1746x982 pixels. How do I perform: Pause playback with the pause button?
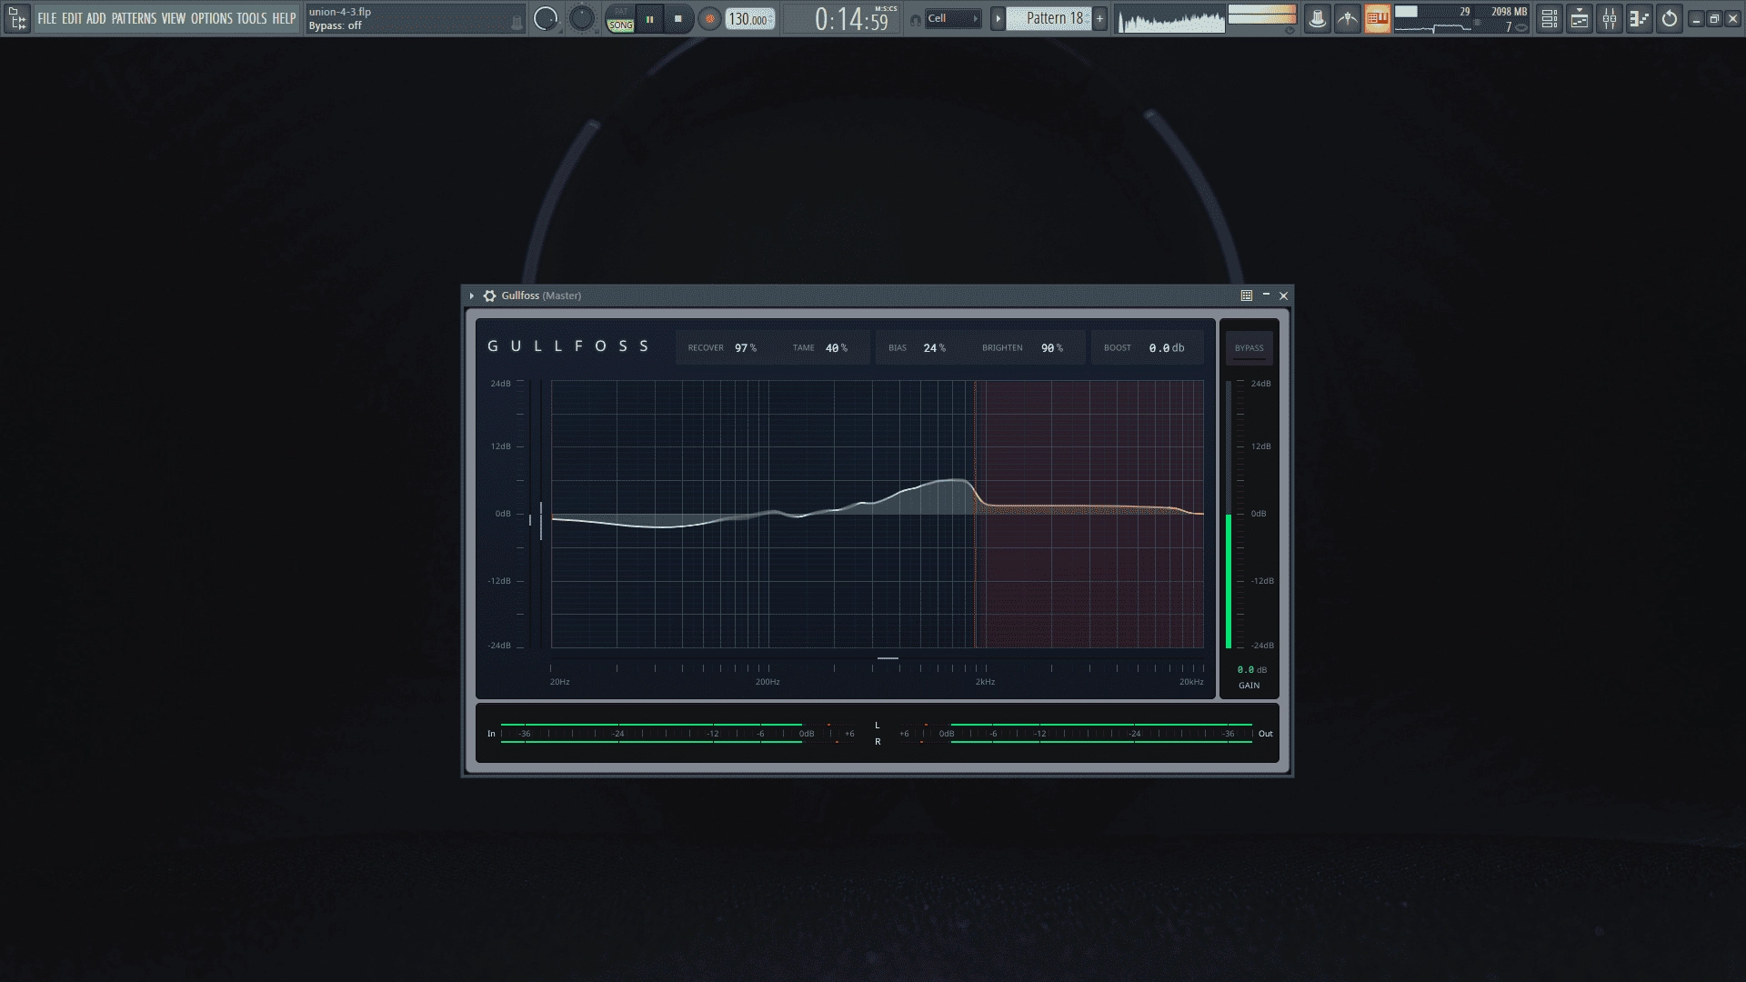pos(649,18)
